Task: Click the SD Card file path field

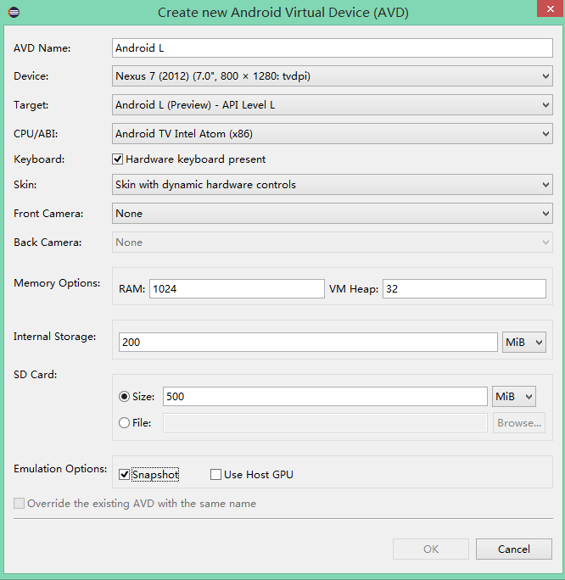Action: pos(325,423)
